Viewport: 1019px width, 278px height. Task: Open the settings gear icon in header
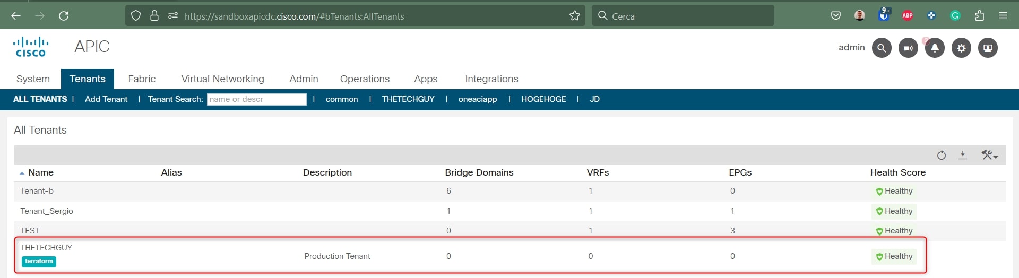(961, 48)
